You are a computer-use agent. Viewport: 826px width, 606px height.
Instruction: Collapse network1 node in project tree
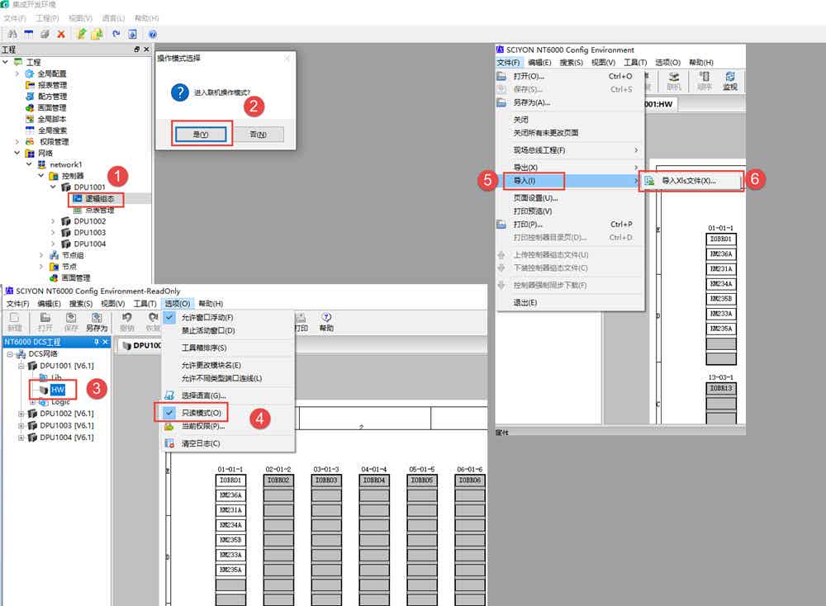(29, 164)
